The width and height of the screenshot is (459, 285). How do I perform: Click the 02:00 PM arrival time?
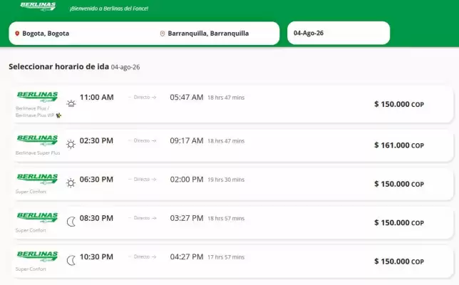[187, 180]
